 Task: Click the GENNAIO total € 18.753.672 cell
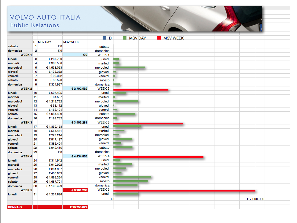pos(75,207)
